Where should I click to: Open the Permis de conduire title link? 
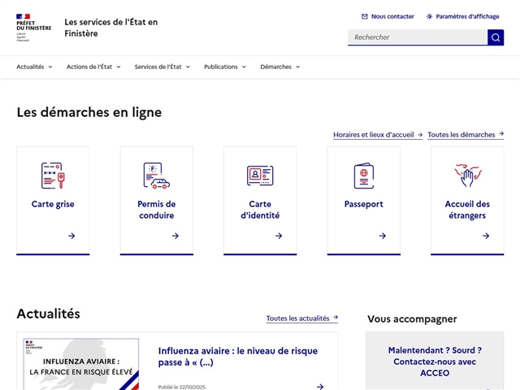pyautogui.click(x=157, y=210)
